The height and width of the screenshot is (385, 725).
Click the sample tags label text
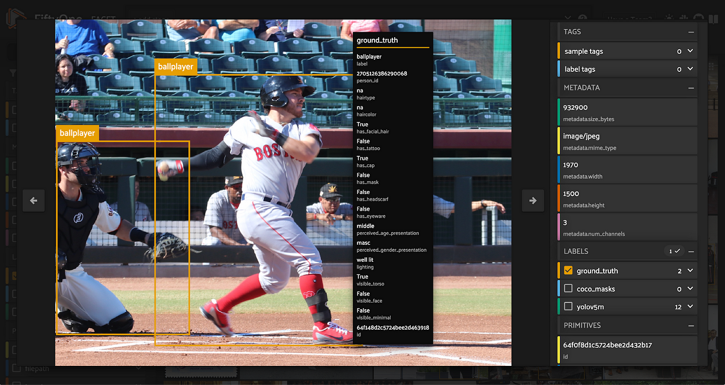point(584,51)
